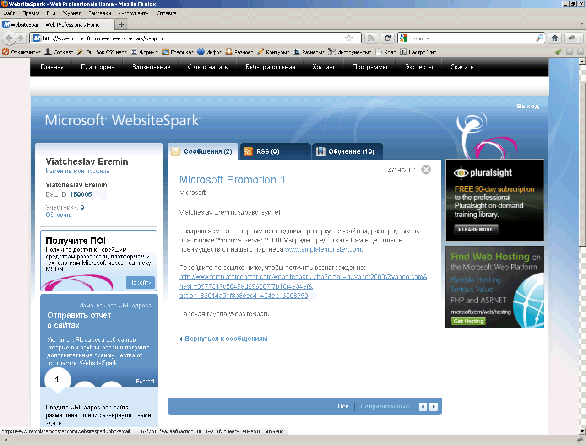
Task: Bookmark this page with the star icon
Action: point(349,38)
